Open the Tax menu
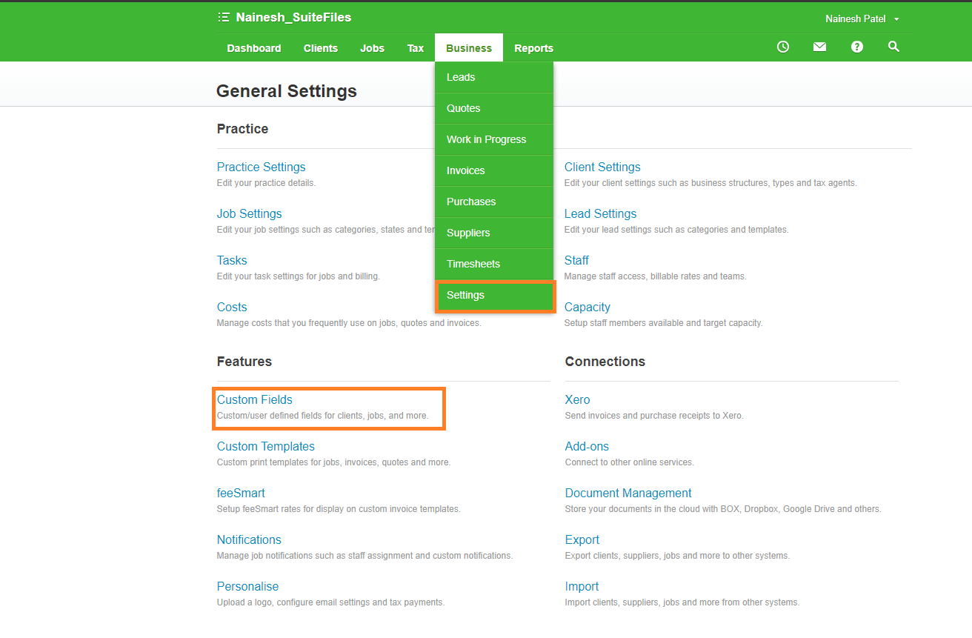This screenshot has width=972, height=638. pos(415,47)
